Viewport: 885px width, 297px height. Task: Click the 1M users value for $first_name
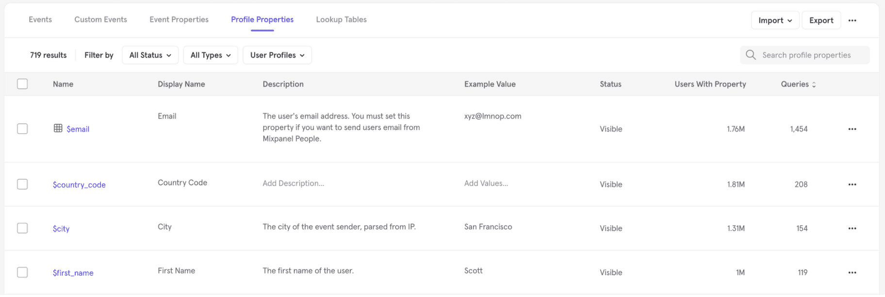click(740, 273)
